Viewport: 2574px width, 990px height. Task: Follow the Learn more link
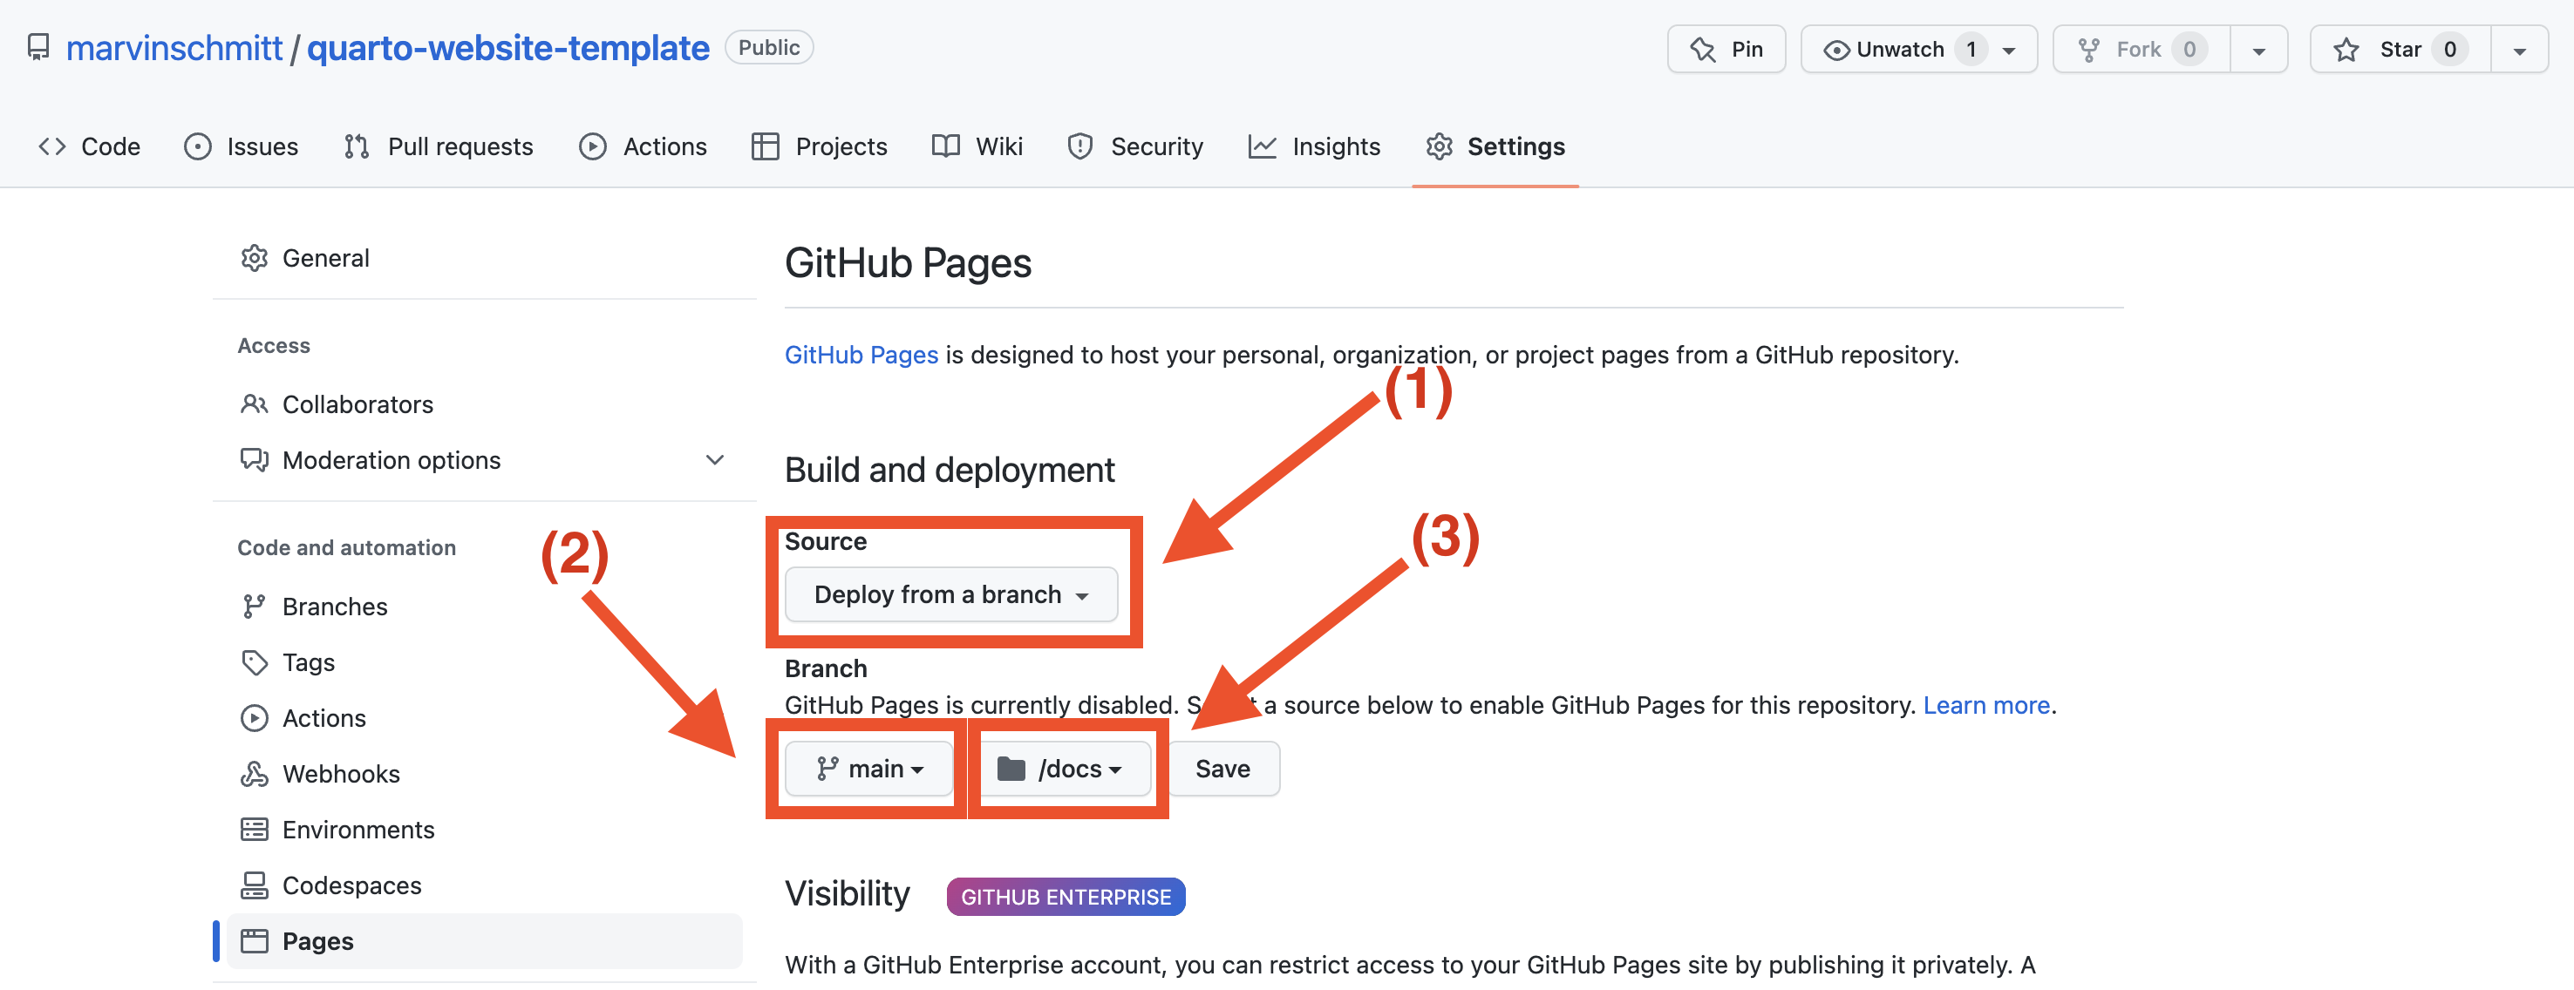coord(1986,705)
